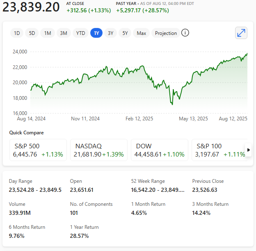Select the active 1Y range
Image resolution: width=256 pixels, height=251 pixels.
[96, 33]
